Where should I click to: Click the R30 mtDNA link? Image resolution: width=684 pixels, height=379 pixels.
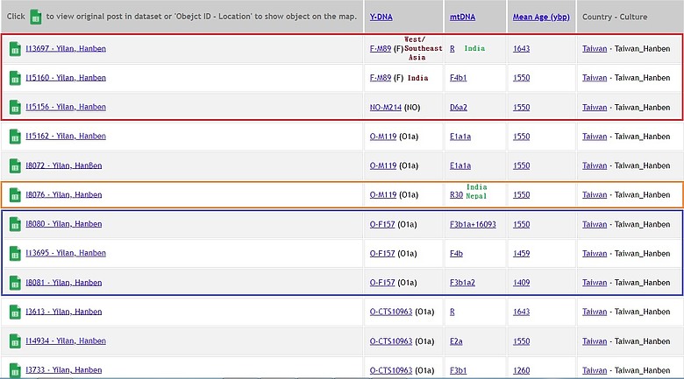coord(456,194)
